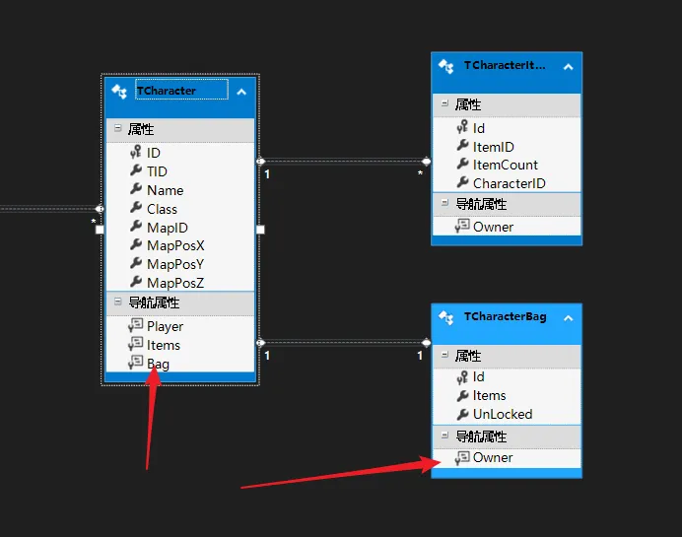Image resolution: width=682 pixels, height=537 pixels.
Task: Collapse the TCharacter entity with the chevron
Action: coord(241,91)
